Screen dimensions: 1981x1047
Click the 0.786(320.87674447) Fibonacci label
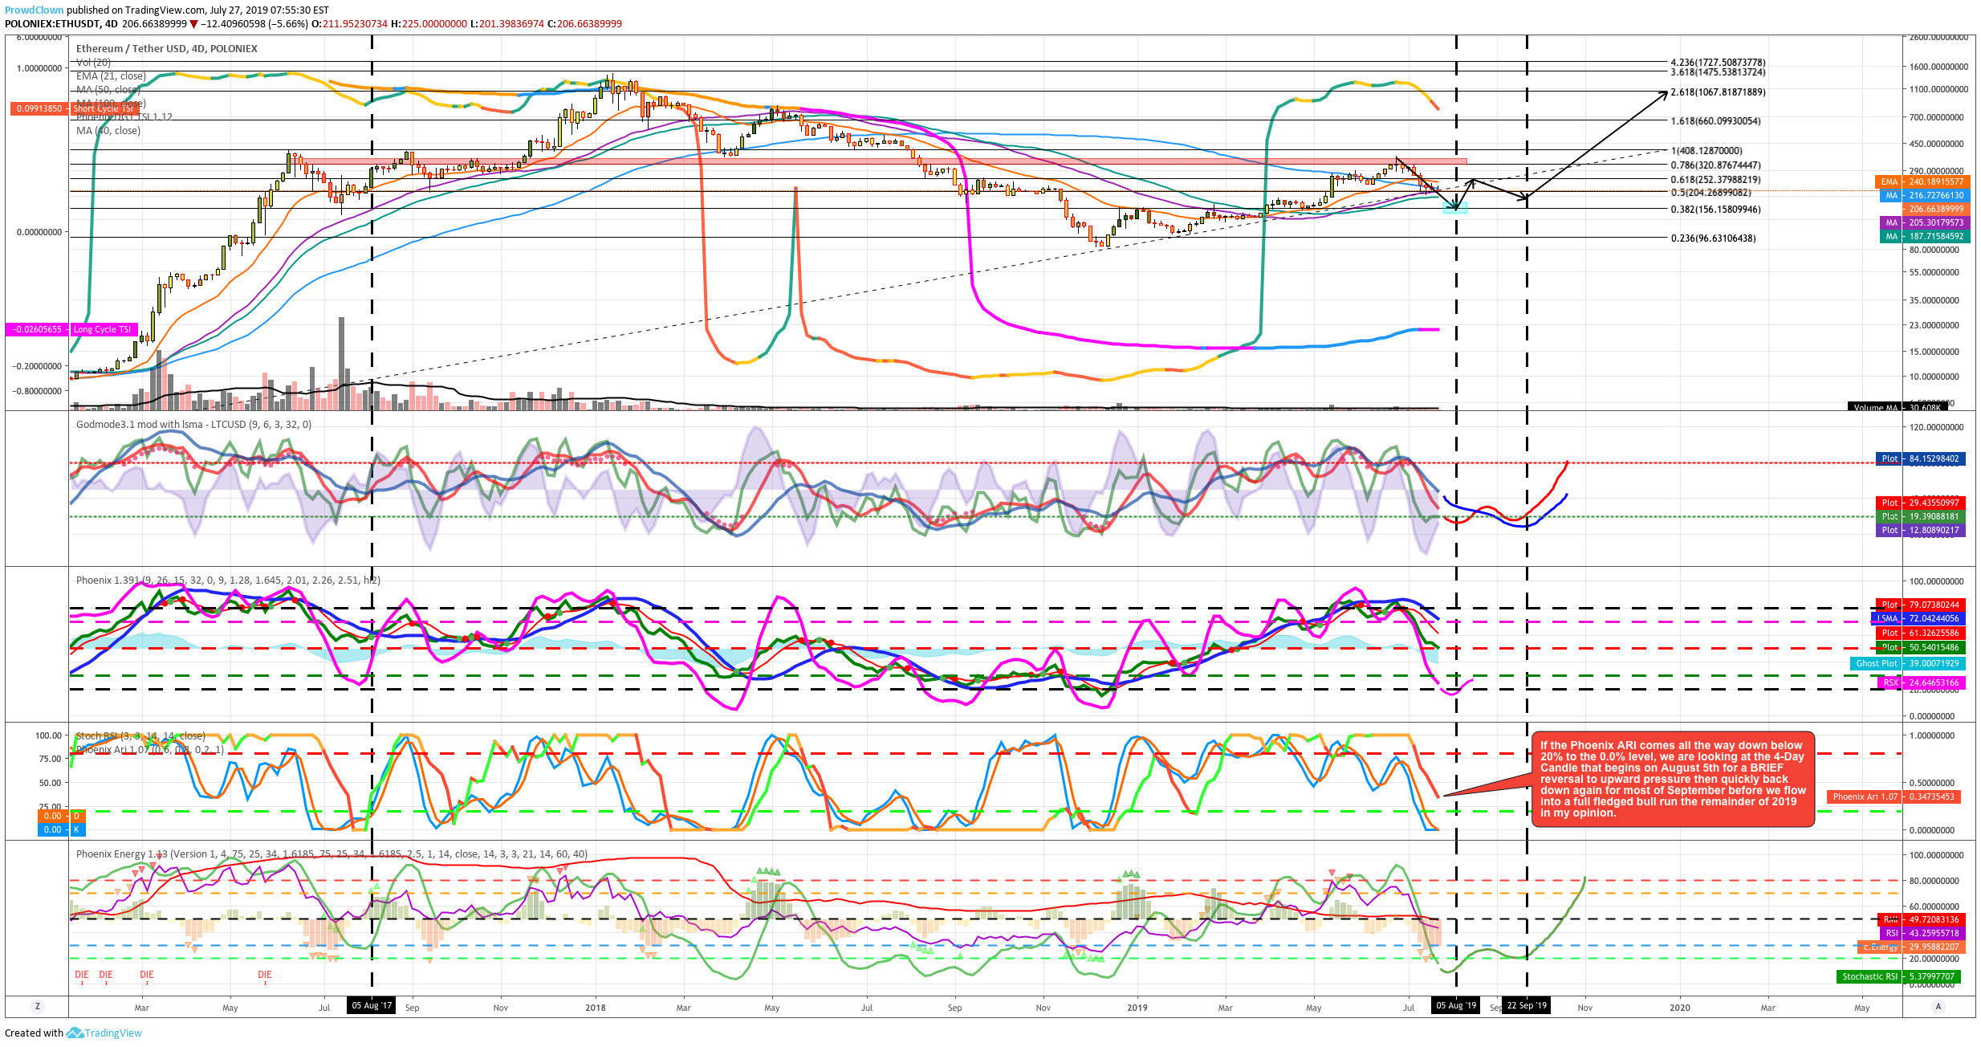click(x=1715, y=165)
